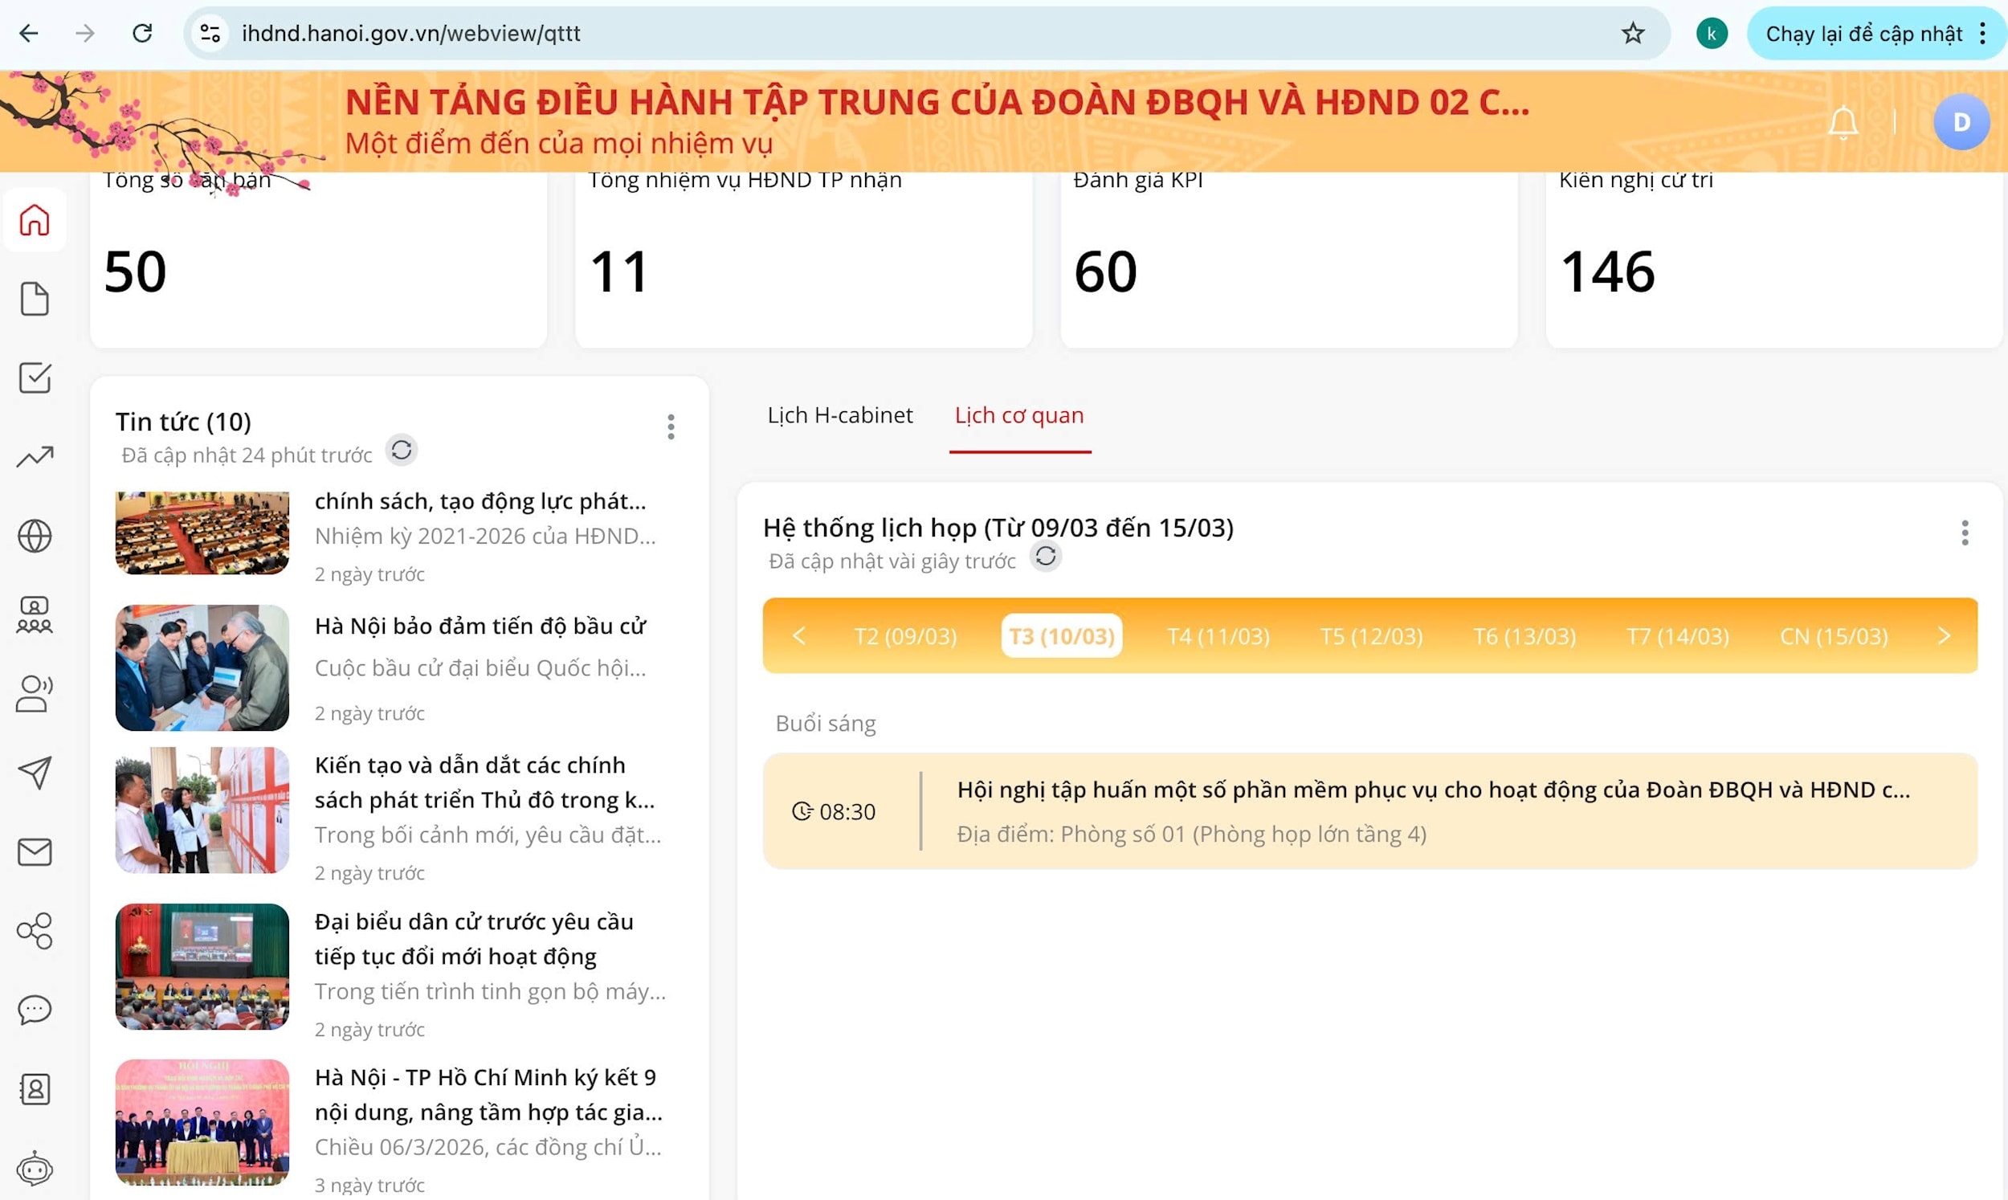2008x1200 pixels.
Task: Open the 08:30 Hội nghị tập huấn meeting
Action: pyautogui.click(x=1370, y=811)
